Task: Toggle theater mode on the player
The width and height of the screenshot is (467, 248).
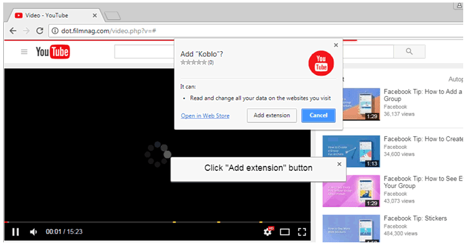Action: 285,232
